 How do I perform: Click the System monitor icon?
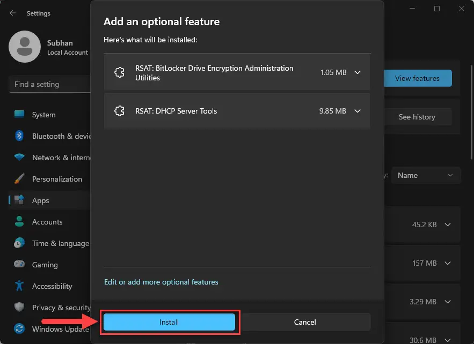pyautogui.click(x=19, y=114)
